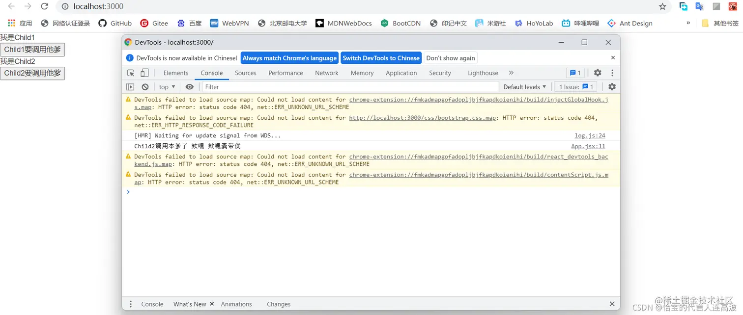The image size is (743, 315).
Task: Select the drawer Console tab
Action: coord(152,304)
